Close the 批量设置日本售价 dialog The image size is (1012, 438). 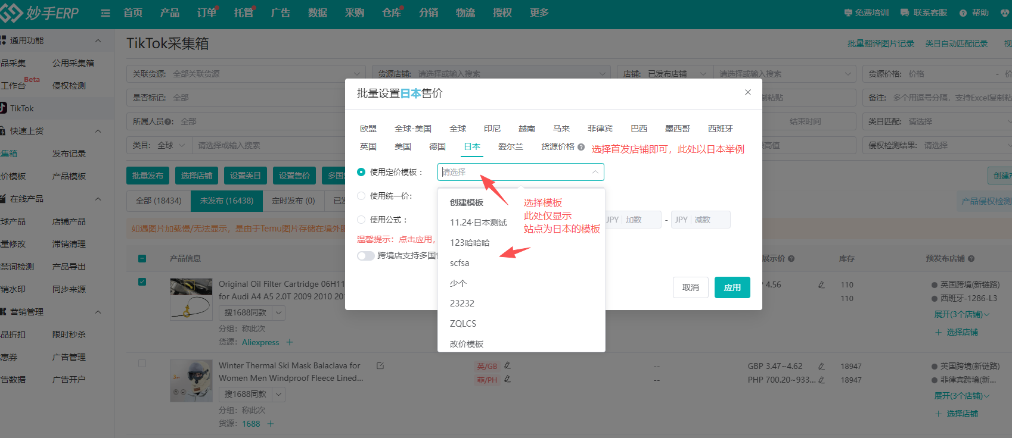747,92
